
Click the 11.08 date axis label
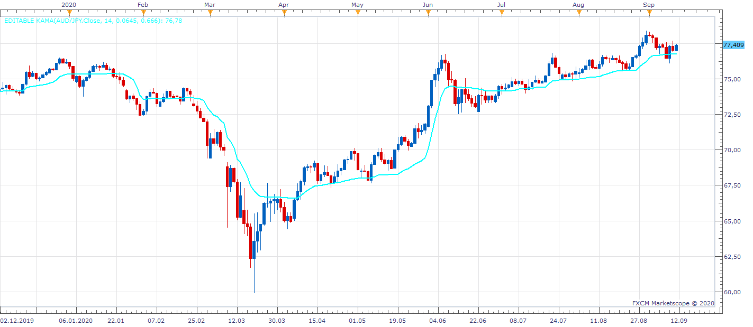tap(598, 320)
